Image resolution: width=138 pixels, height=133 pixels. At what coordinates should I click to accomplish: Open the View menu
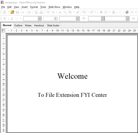[17, 7]
